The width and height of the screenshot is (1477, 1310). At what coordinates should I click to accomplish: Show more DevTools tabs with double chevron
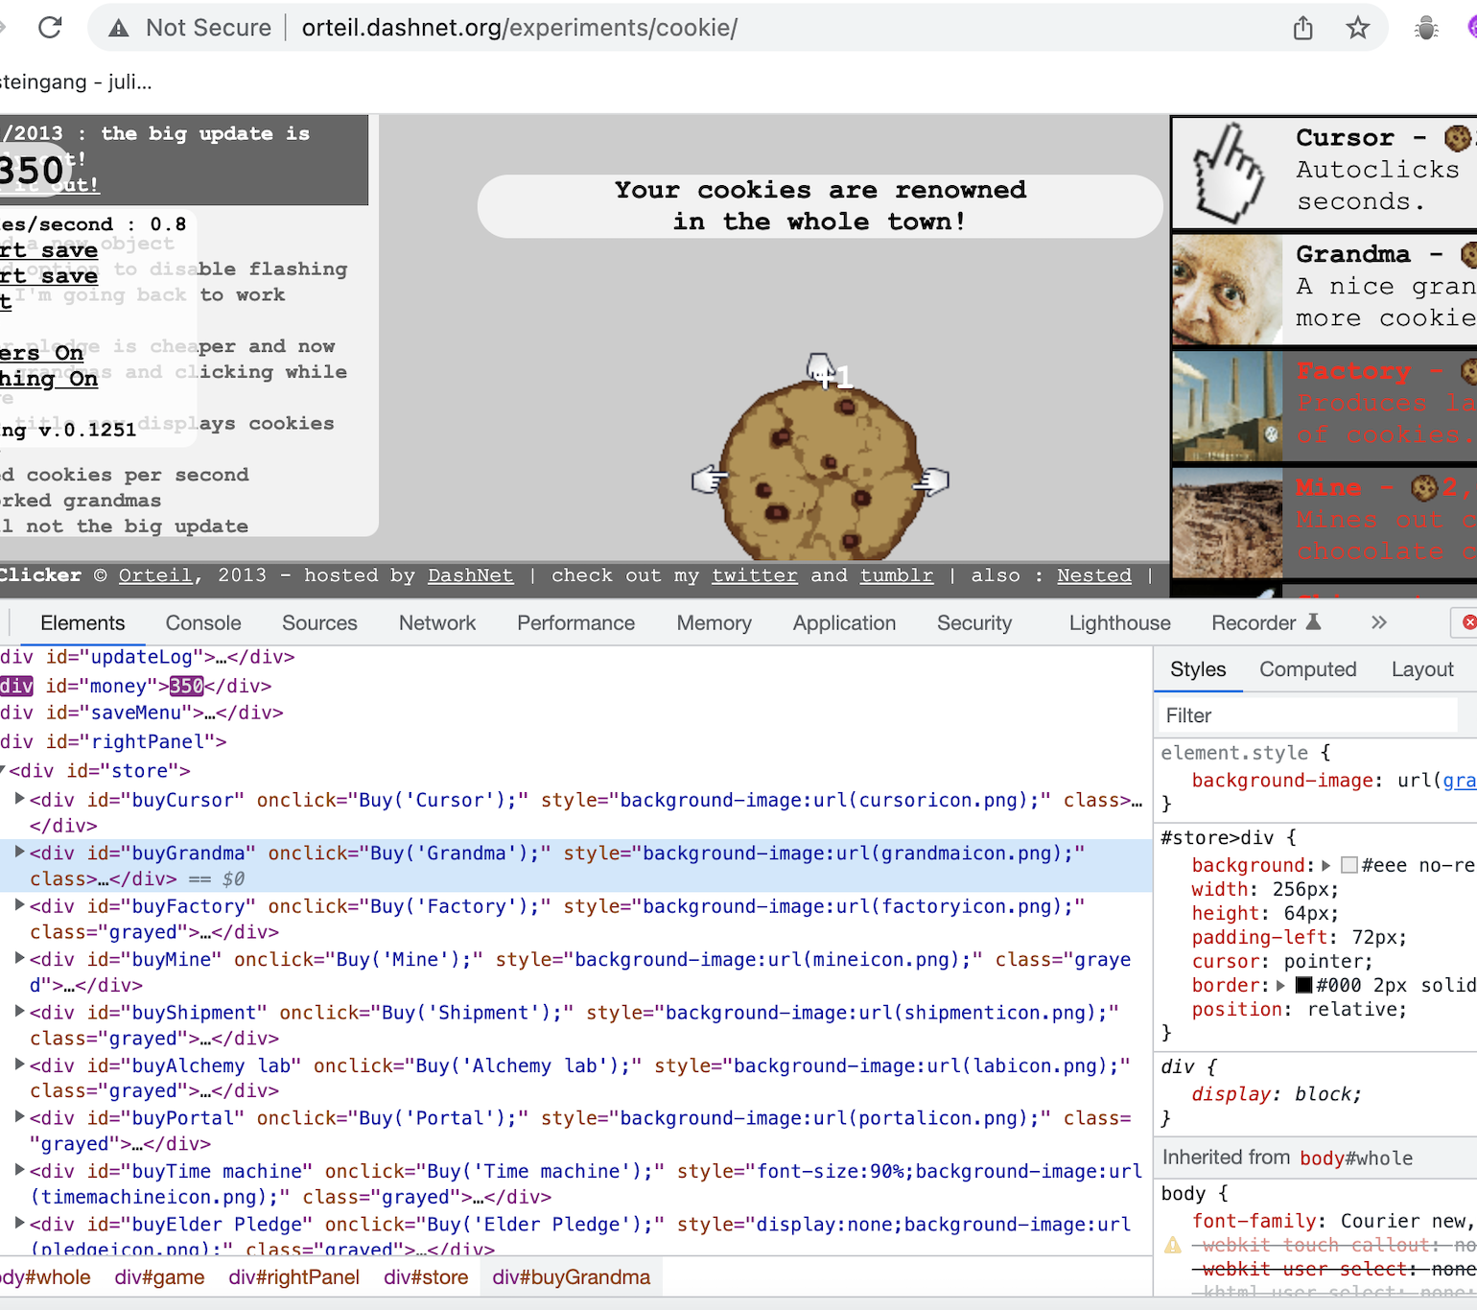click(1379, 622)
